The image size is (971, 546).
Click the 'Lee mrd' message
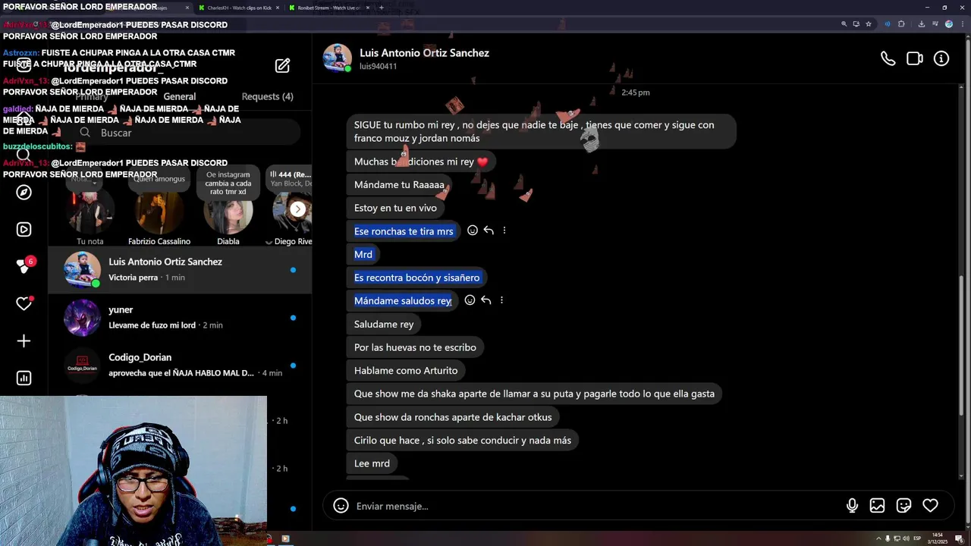pos(372,463)
